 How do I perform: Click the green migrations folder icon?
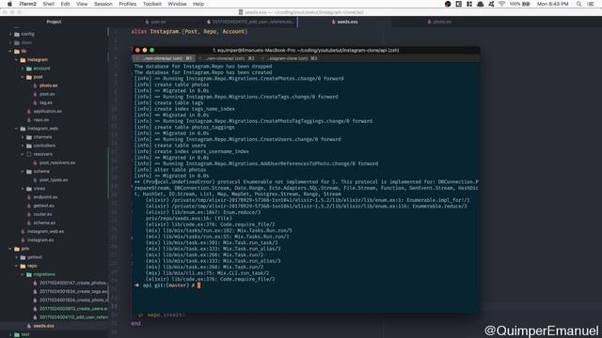[29, 274]
